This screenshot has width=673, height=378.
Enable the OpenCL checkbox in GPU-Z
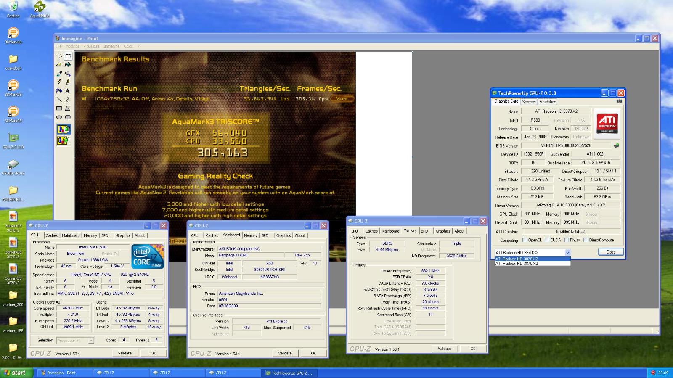[x=525, y=240]
